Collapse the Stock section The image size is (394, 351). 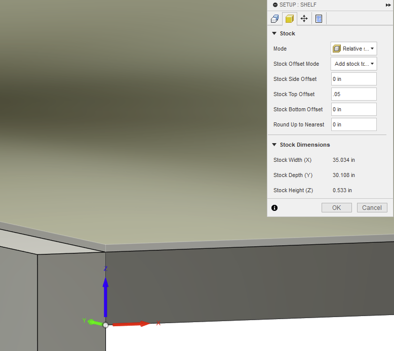[274, 33]
